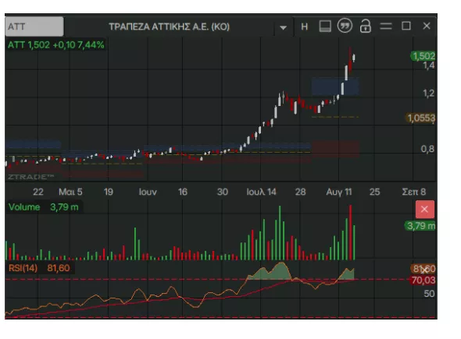Toggle the bottom panel layout icon
The image size is (461, 339).
click(325, 26)
